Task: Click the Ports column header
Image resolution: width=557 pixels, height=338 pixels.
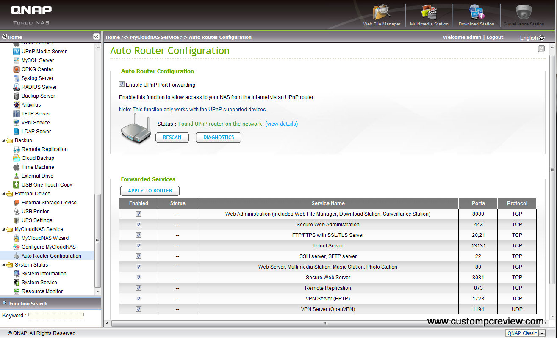Action: (x=478, y=203)
